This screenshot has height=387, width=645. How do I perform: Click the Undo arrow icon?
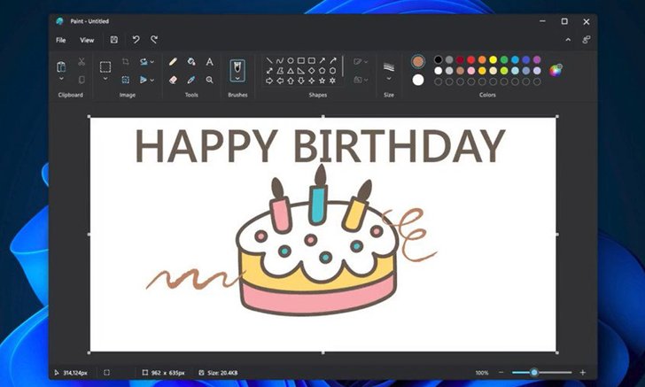point(136,40)
